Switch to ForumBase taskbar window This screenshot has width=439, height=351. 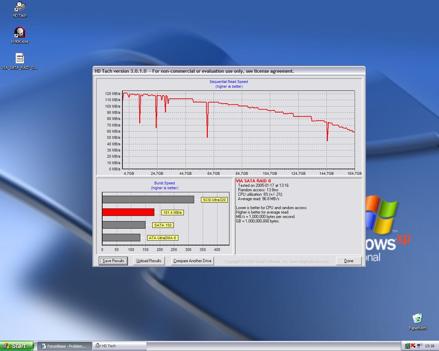64,346
